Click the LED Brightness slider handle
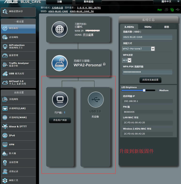Viewport: 181px width, 184px height. (144, 90)
